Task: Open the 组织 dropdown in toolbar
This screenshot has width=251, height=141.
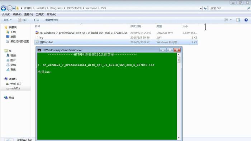Action: (x=8, y=20)
